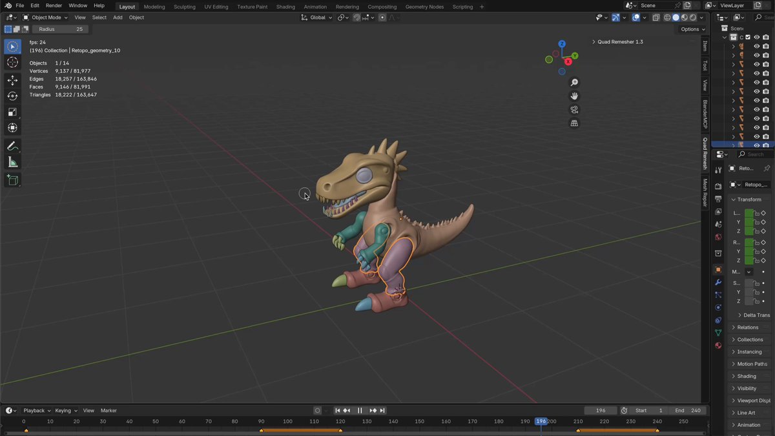Open the Quad Remesh sidebar tab

[x=705, y=153]
